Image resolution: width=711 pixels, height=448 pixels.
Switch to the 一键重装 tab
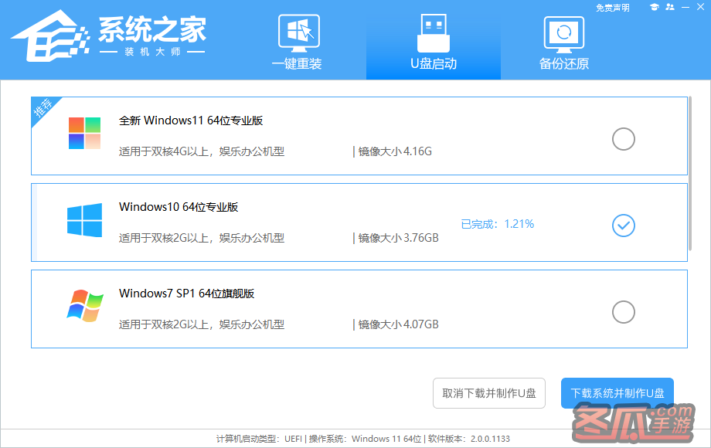297,64
